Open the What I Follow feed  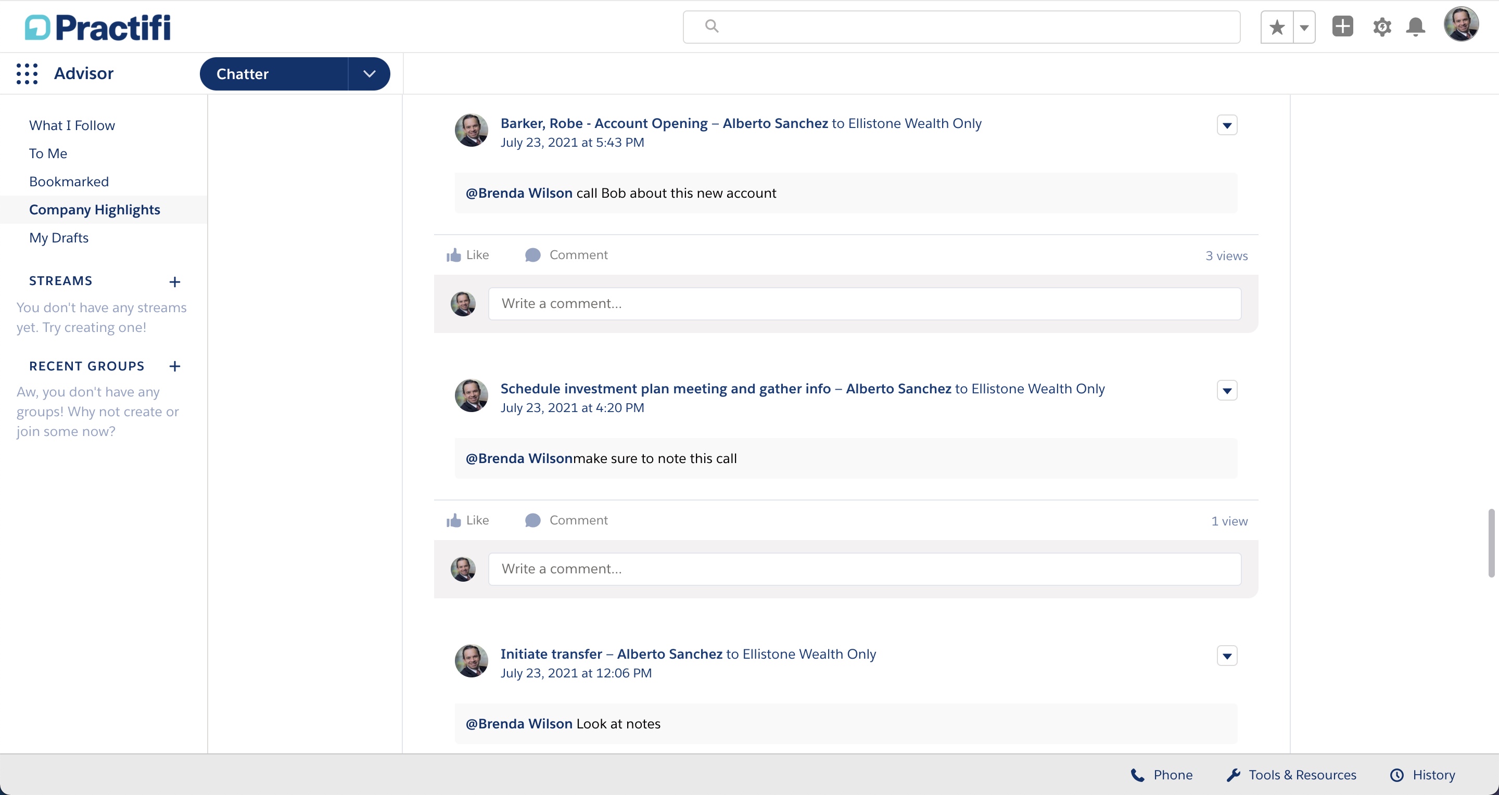pos(72,125)
